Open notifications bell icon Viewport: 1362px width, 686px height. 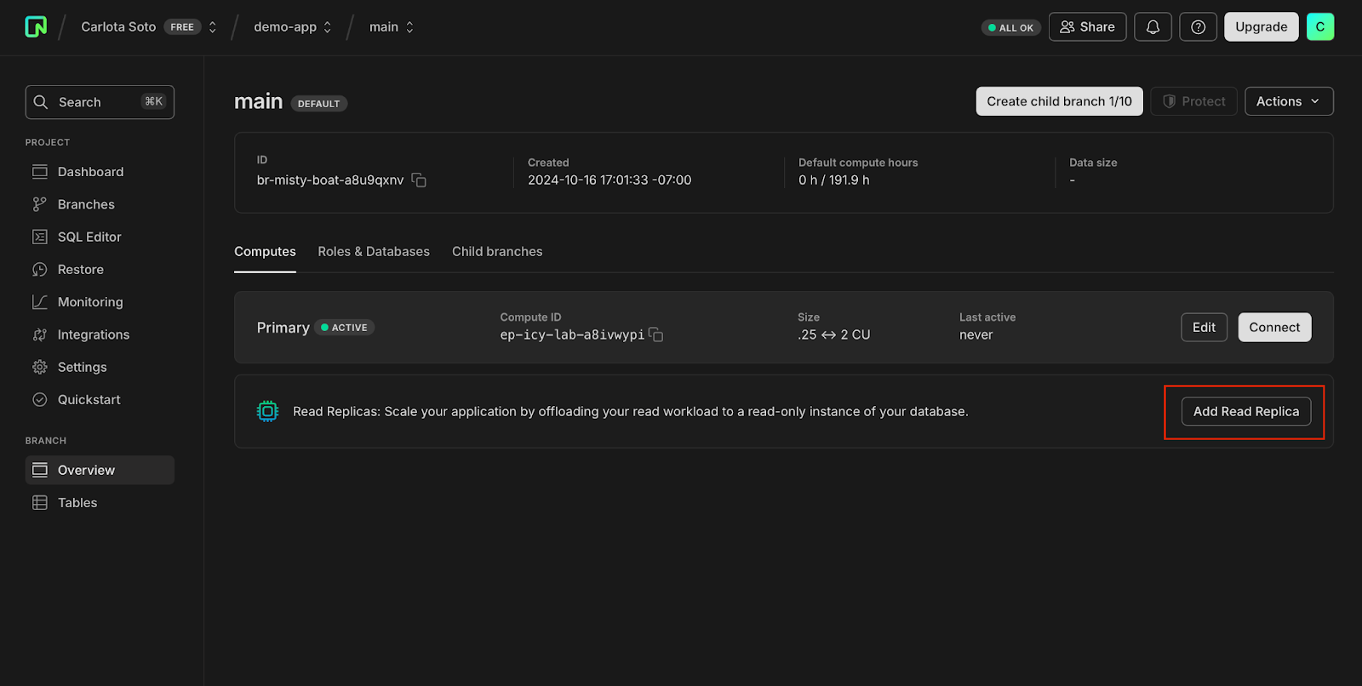pyautogui.click(x=1153, y=27)
